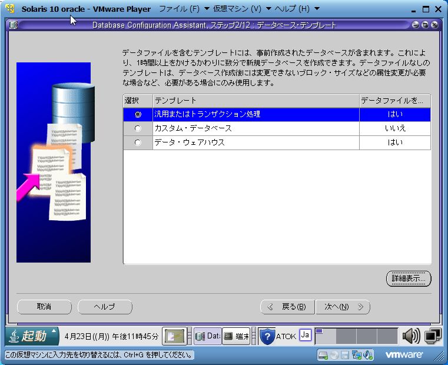Click the いいえ cell in カスタム row
This screenshot has height=365, width=448.
(x=395, y=128)
